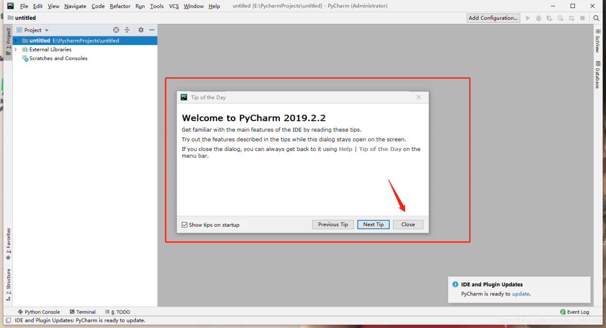Click the Previous Tip button
Viewport: 606px width, 328px height.
(333, 225)
